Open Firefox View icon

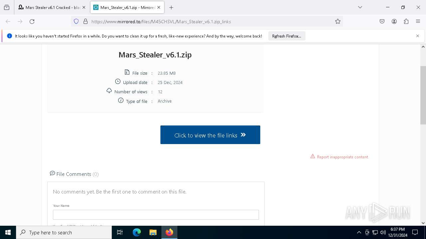pos(7,7)
